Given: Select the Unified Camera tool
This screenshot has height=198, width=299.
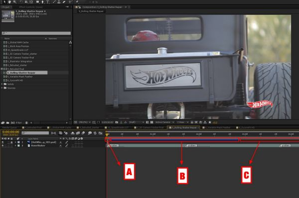Looking at the screenshot, I should pos(26,1).
